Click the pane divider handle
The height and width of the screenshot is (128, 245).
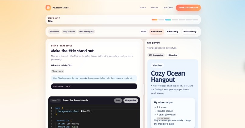(x=144, y=89)
